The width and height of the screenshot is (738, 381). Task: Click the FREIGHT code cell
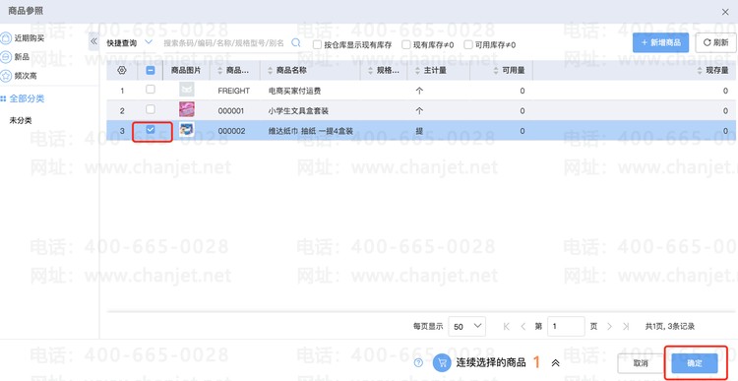pyautogui.click(x=234, y=91)
